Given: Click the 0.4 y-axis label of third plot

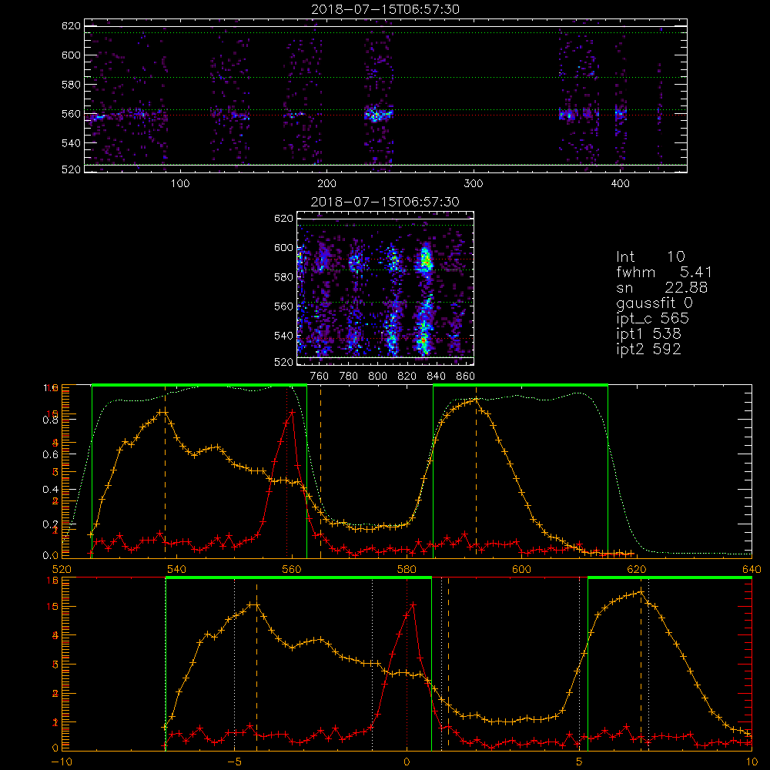Looking at the screenshot, I should (x=51, y=490).
